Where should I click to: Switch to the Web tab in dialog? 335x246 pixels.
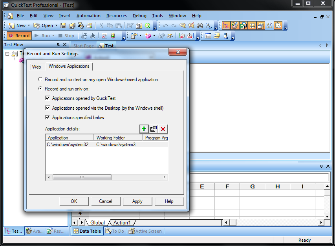point(37,67)
